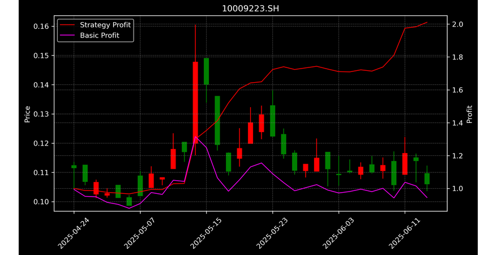Click the 0.14 price tick label

click(x=41, y=85)
